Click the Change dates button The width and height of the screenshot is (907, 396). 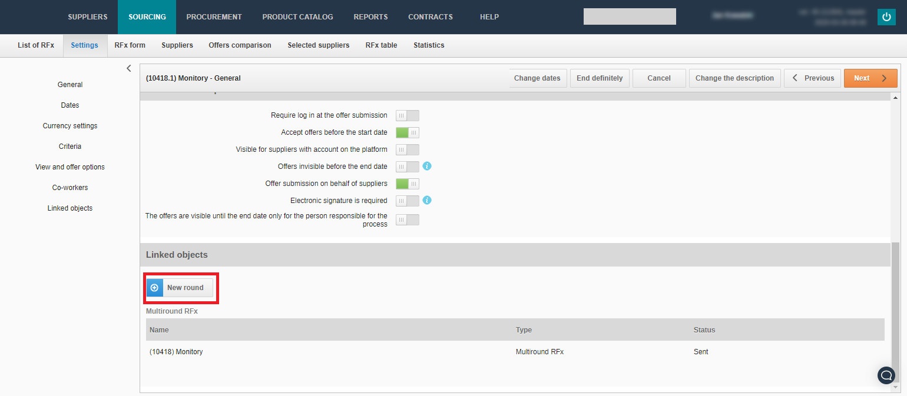click(x=537, y=78)
